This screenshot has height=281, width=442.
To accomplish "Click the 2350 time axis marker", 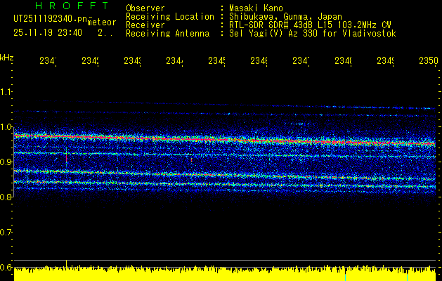I will 428,62.
